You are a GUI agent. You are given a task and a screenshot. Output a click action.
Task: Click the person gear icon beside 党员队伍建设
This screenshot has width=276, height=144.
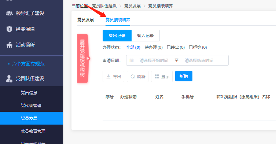coord(9,79)
